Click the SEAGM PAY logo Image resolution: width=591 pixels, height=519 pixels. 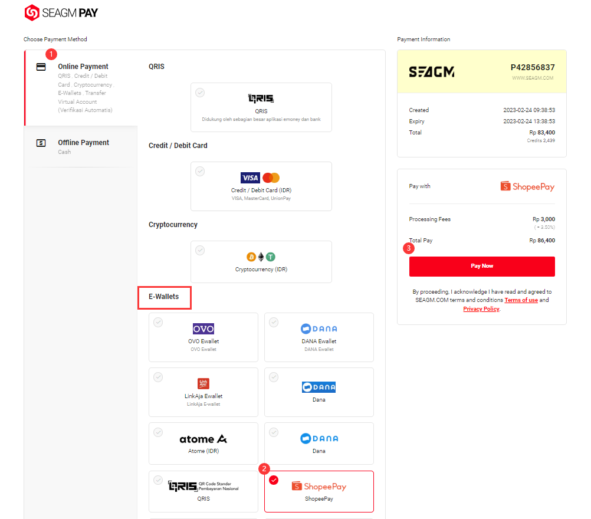click(x=61, y=13)
